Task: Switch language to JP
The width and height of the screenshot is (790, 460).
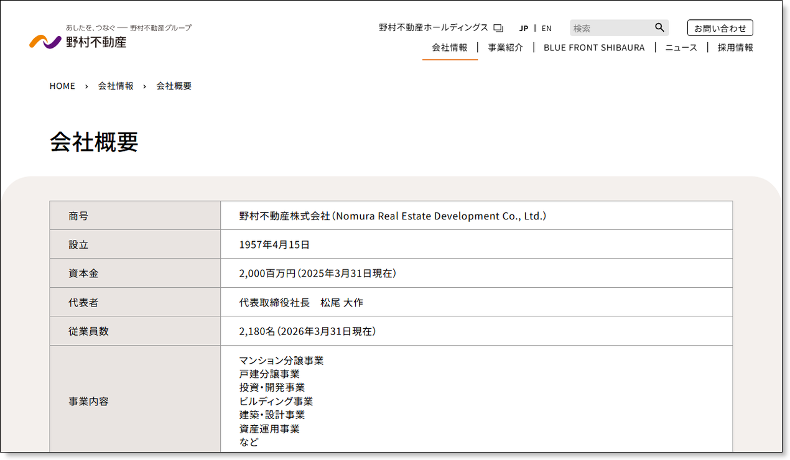Action: 524,28
